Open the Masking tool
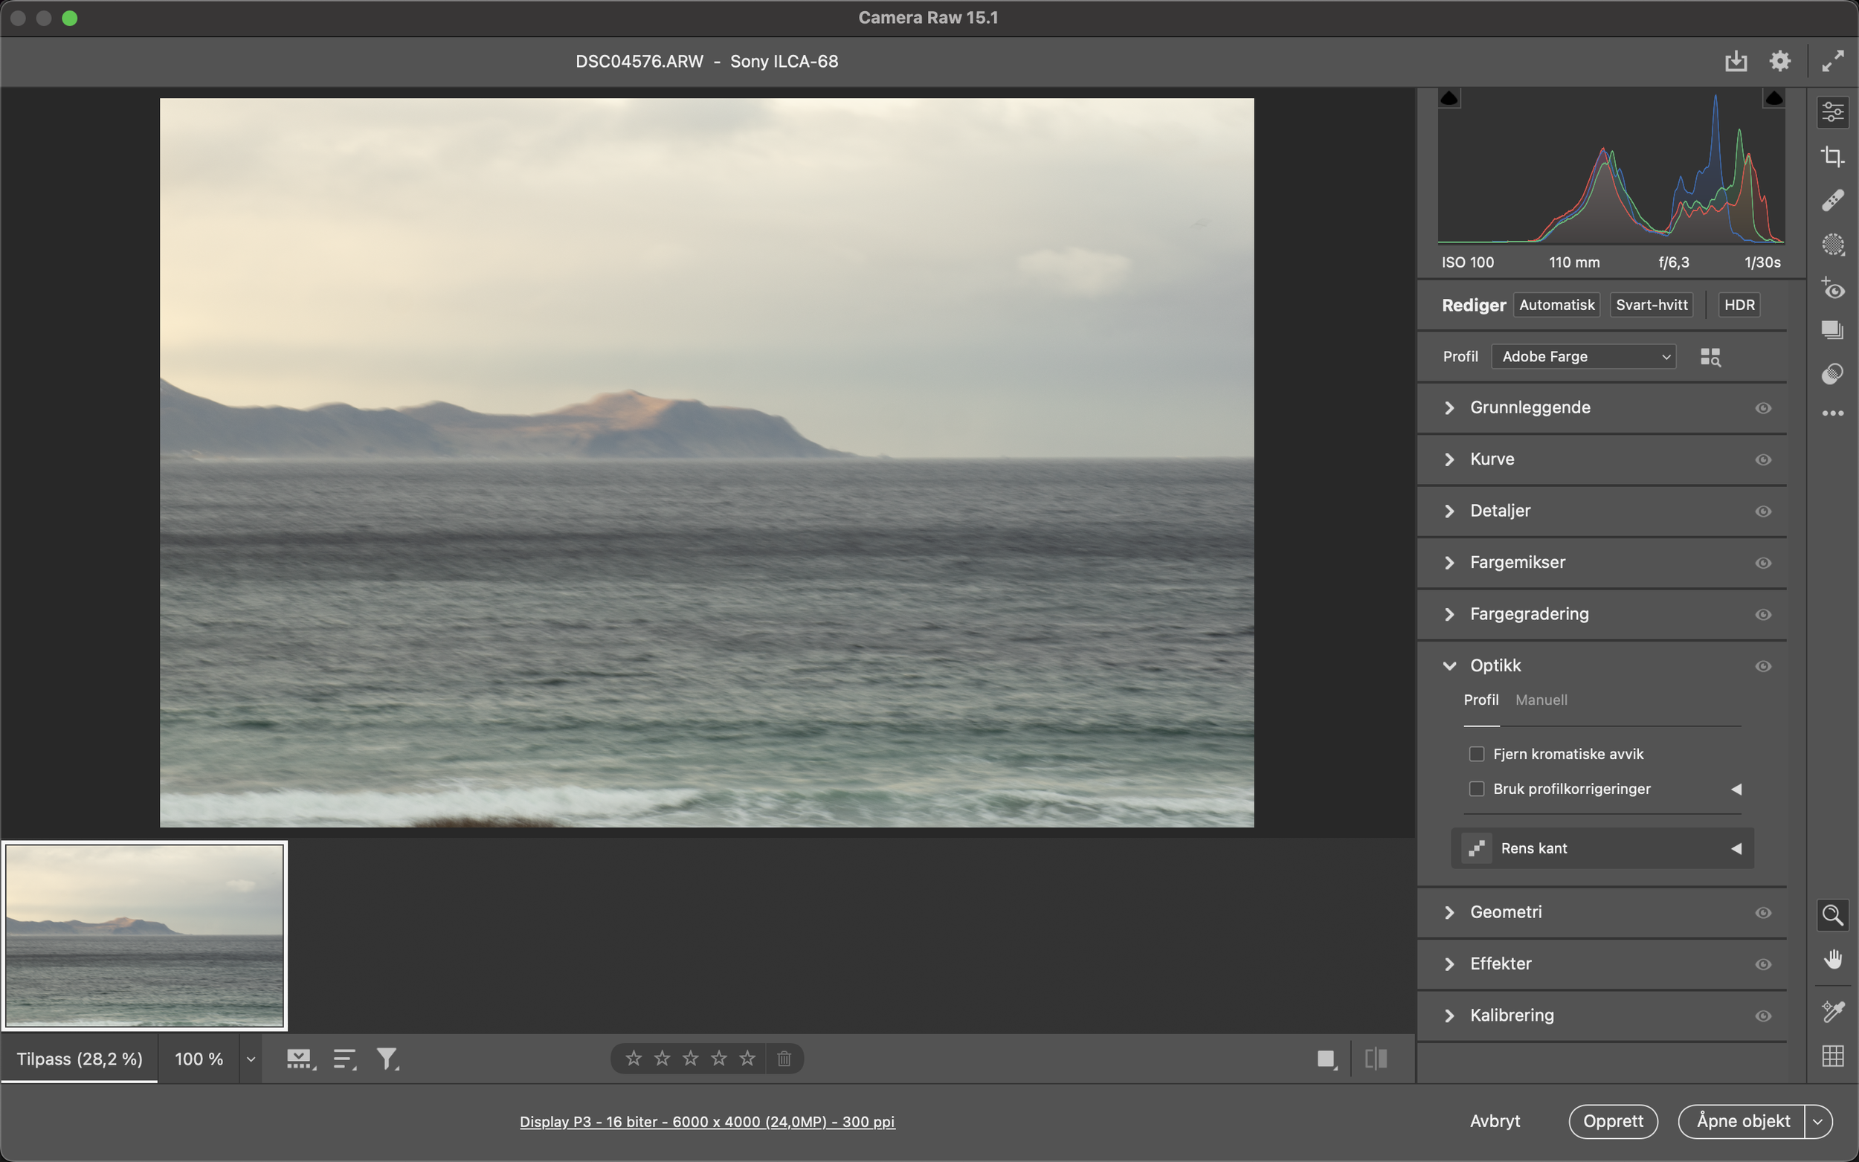Screen dimensions: 1859x1162 (x=1833, y=245)
